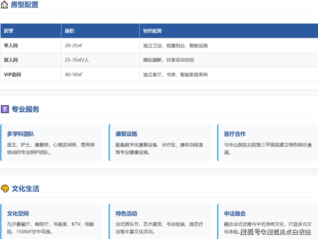Screen dimensions: 318x239
Task: Click the 文化空间 card title
Action: [x=18, y=214]
